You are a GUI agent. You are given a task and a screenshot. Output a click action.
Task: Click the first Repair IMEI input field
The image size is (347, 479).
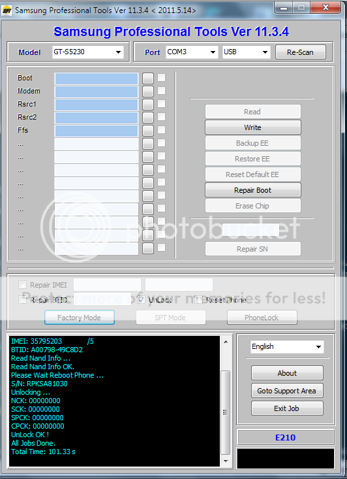108,285
